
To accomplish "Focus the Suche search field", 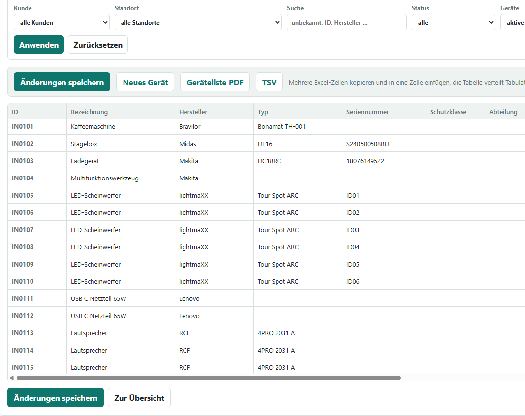I will (x=346, y=23).
